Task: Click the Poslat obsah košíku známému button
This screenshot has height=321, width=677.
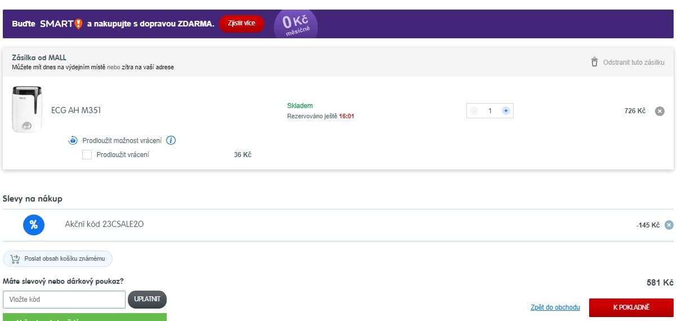Action: (x=58, y=258)
